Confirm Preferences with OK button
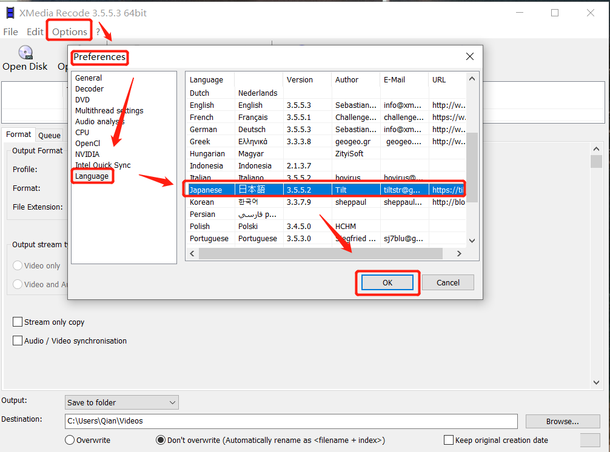 (387, 282)
